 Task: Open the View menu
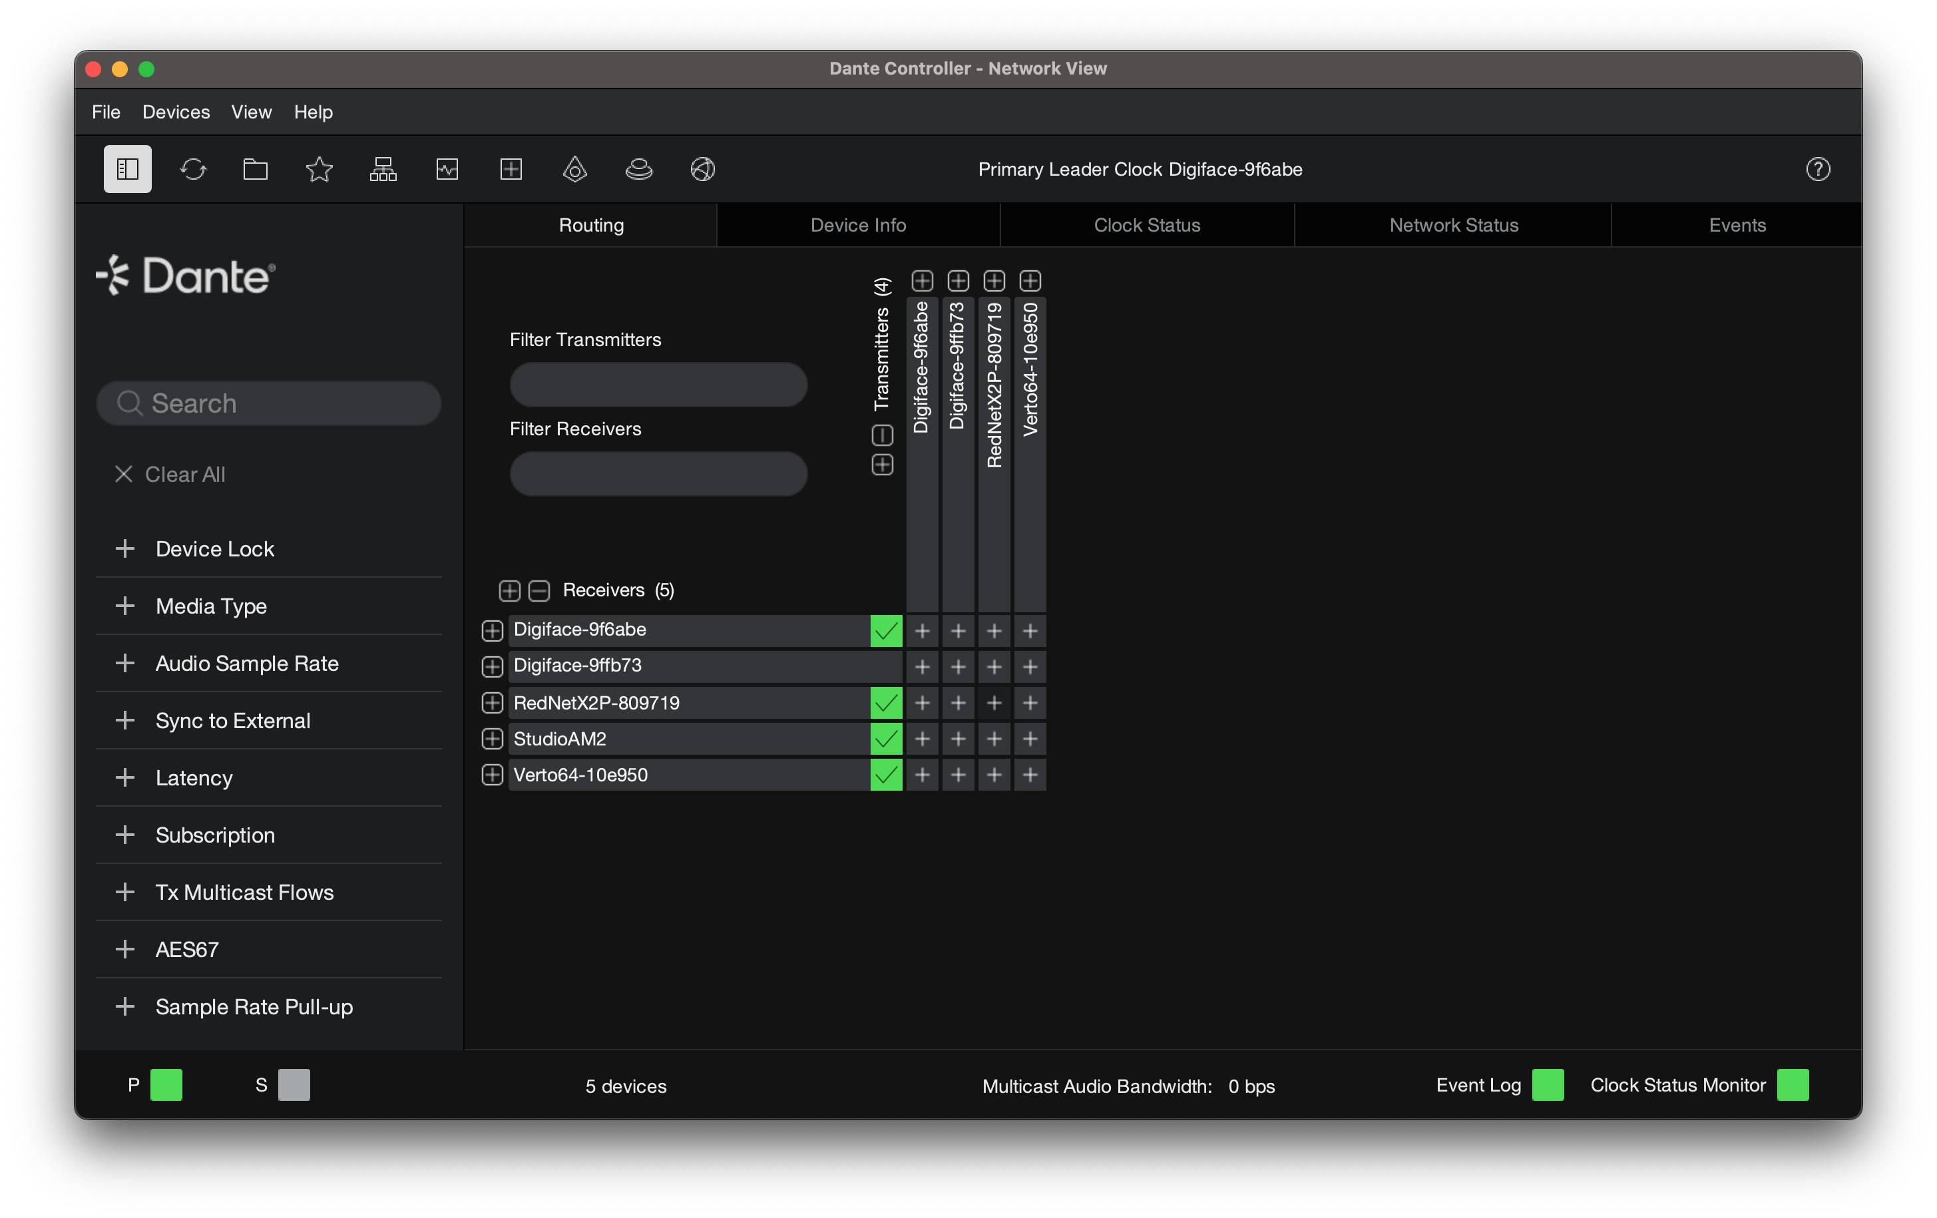251,112
